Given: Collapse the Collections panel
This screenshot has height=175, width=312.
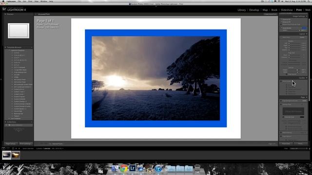Looking at the screenshot, I should click(5, 122).
